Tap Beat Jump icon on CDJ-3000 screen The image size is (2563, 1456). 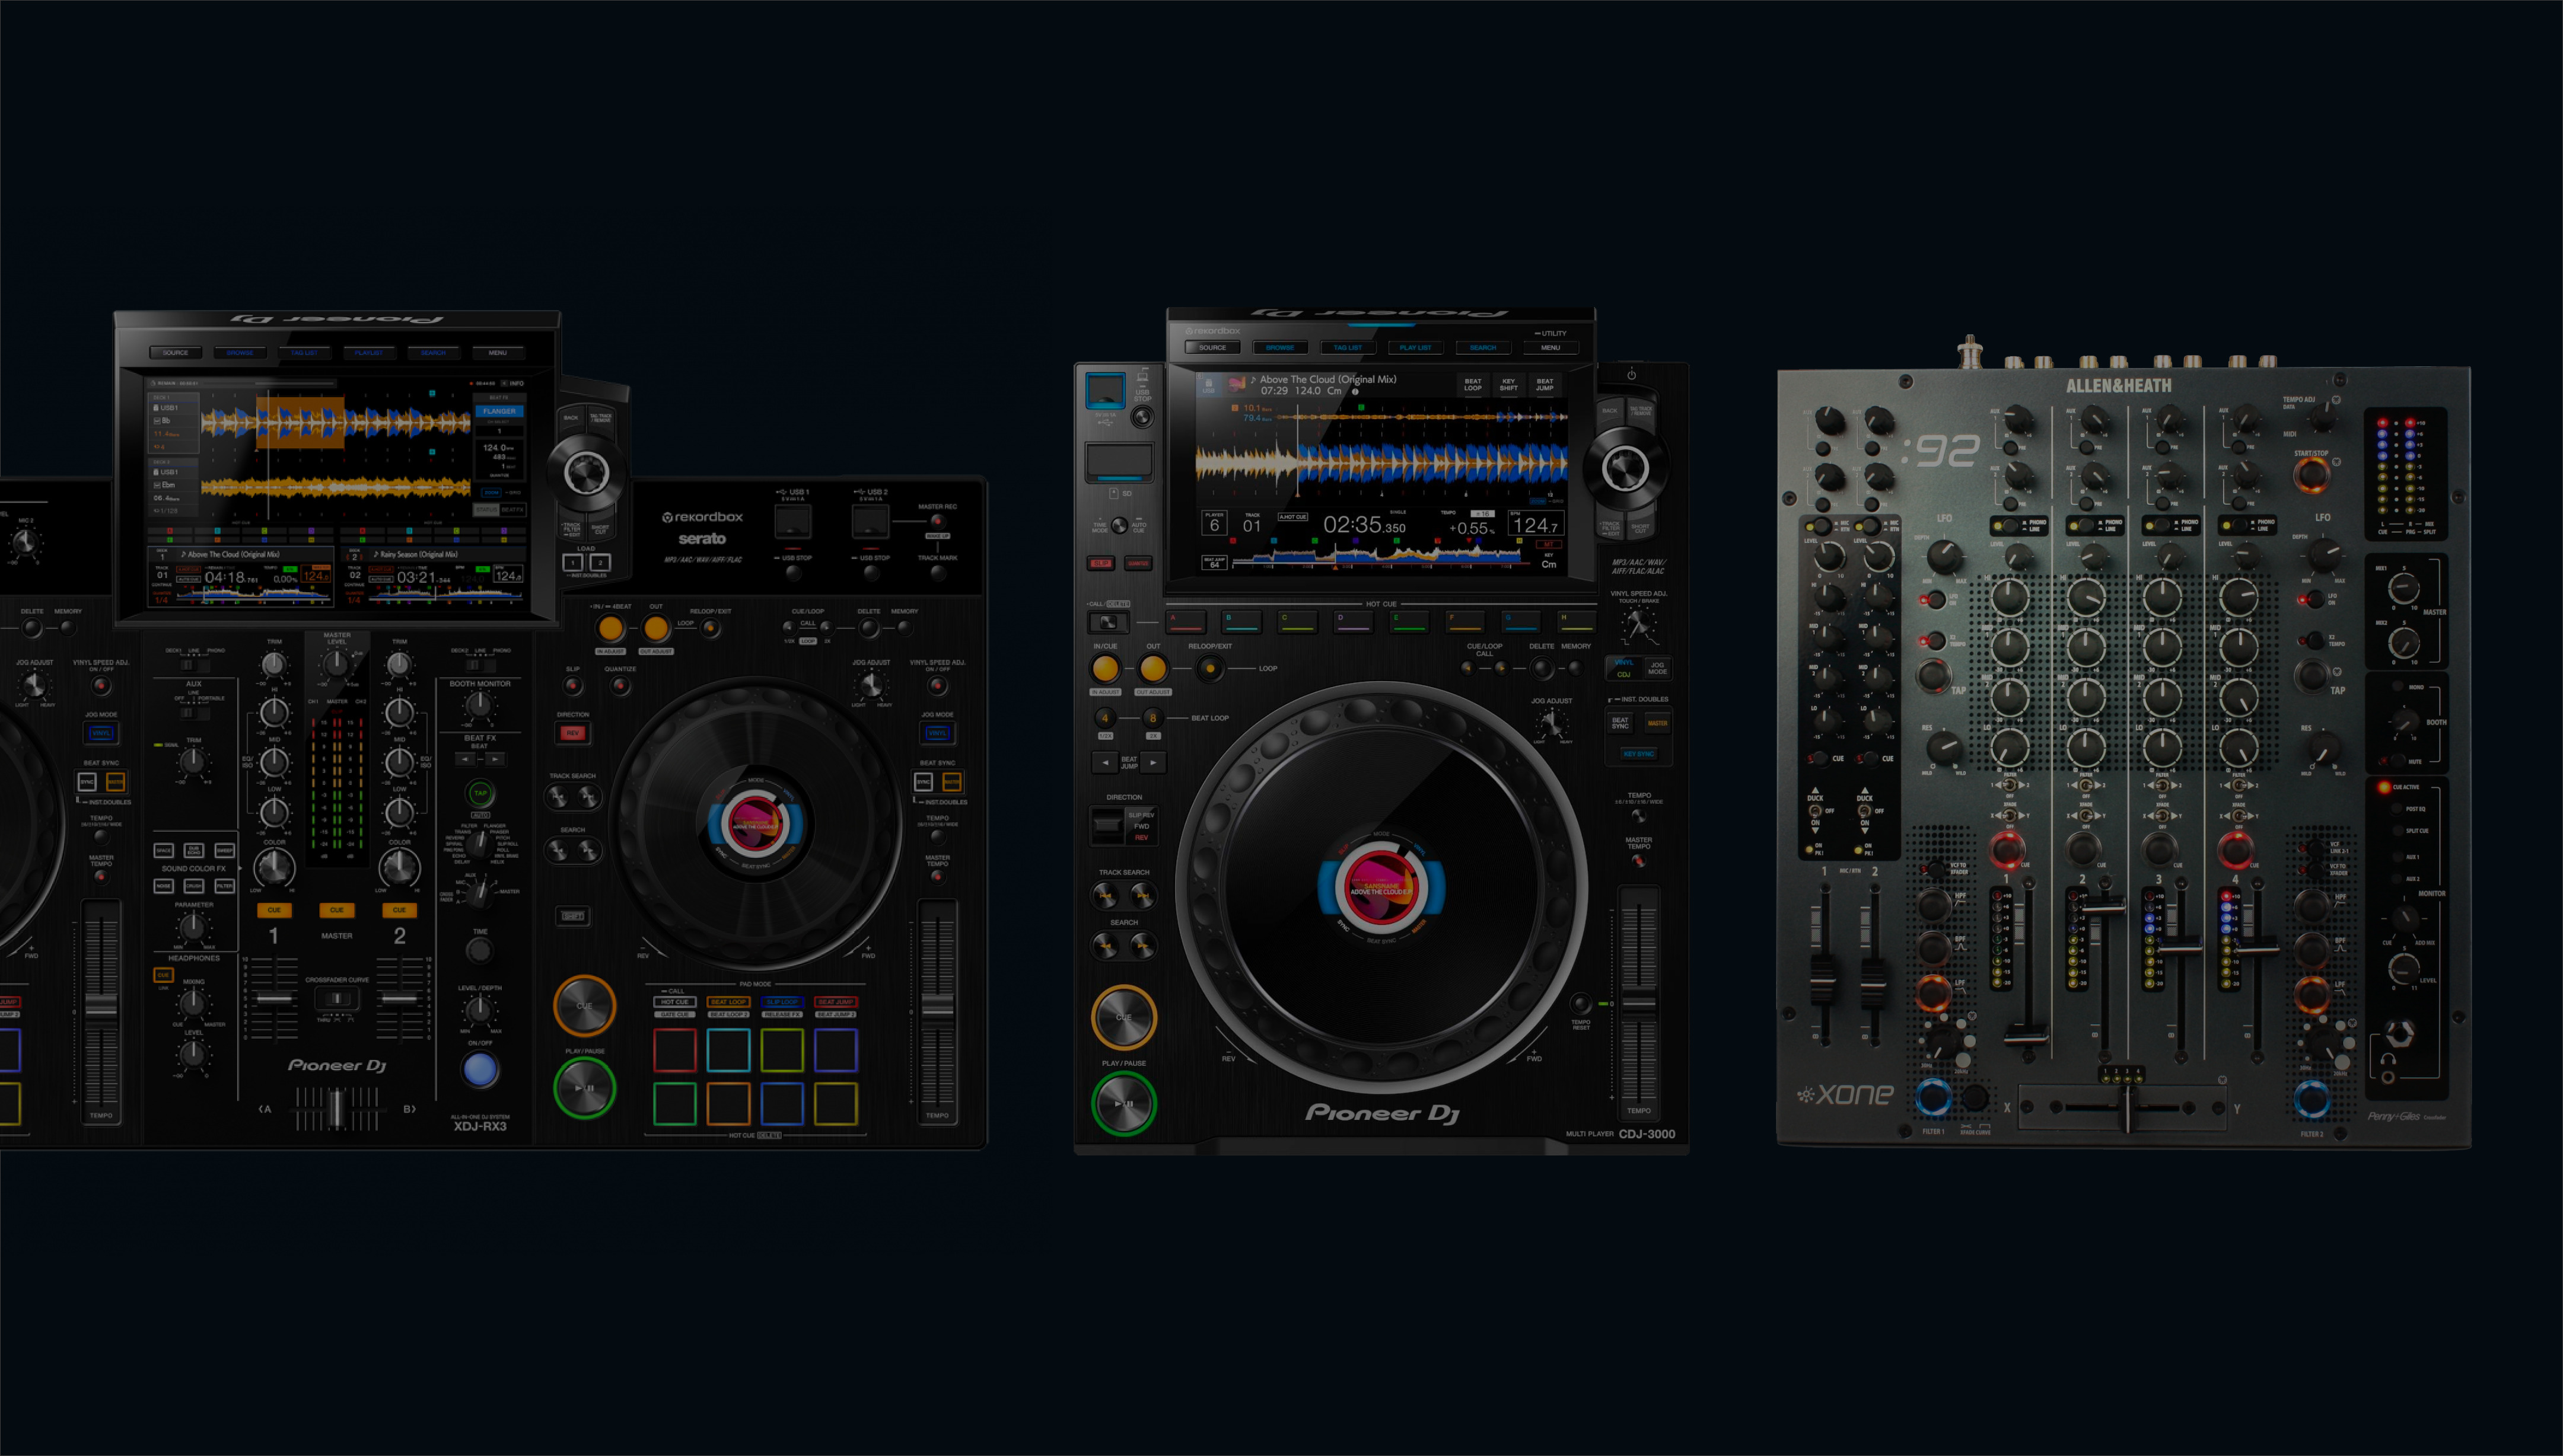(1545, 384)
